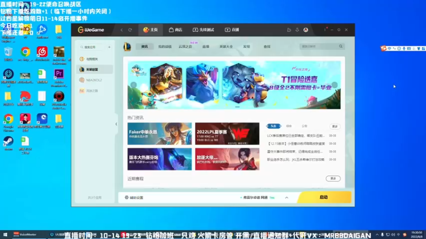
Task: Open the 【12.15版本】 news headline
Action: [296, 143]
